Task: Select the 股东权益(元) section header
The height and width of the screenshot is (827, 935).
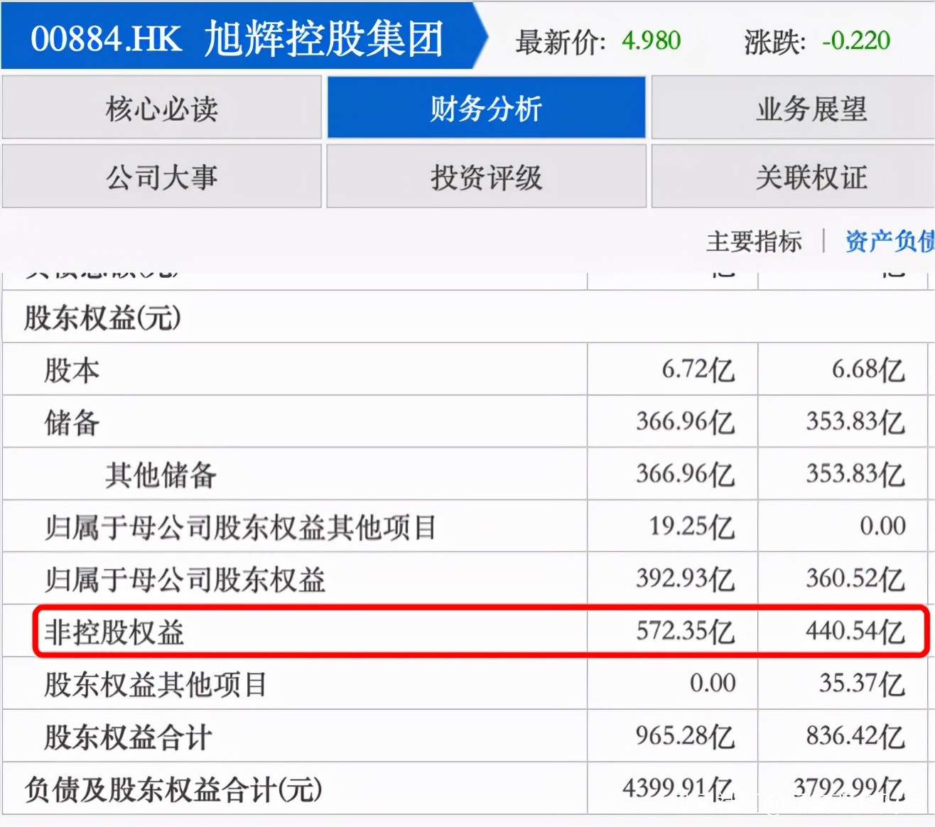Action: click(102, 318)
